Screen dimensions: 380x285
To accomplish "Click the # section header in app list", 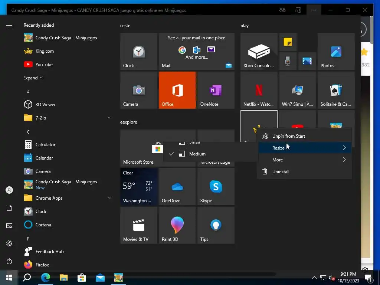I will 28,92.
